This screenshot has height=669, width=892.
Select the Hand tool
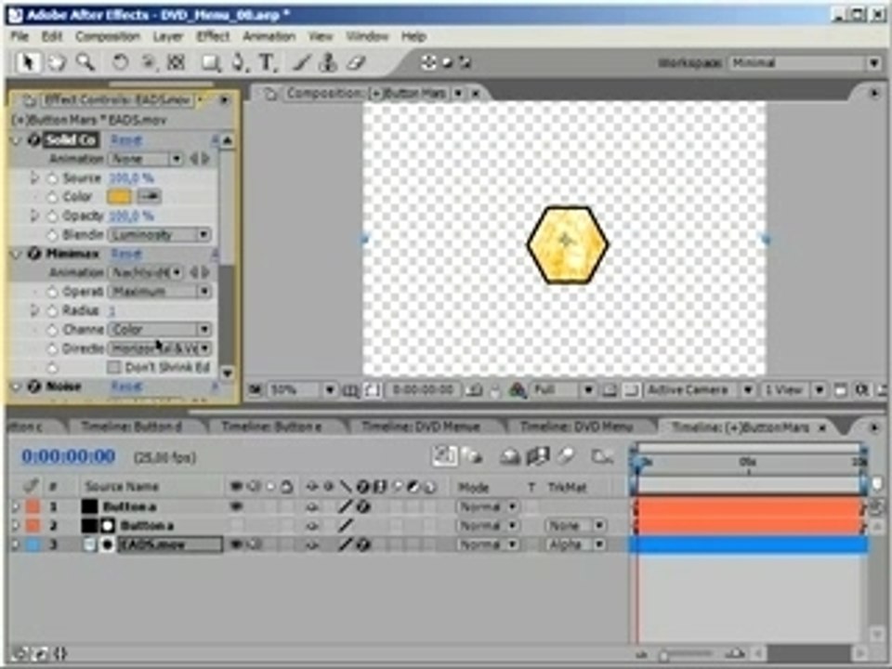pos(57,62)
